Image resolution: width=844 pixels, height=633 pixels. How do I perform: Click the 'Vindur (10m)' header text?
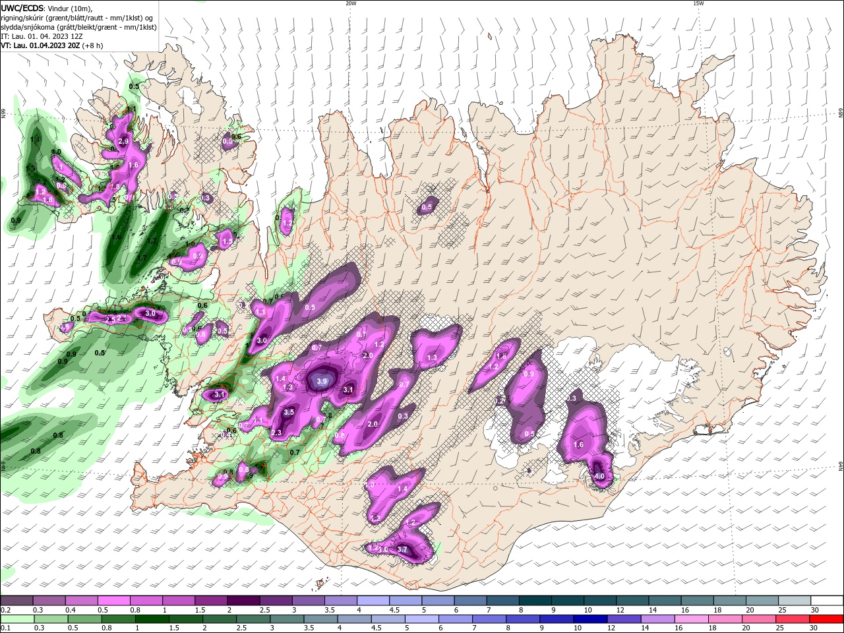69,8
